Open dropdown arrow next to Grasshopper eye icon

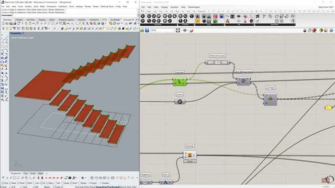click(188, 31)
